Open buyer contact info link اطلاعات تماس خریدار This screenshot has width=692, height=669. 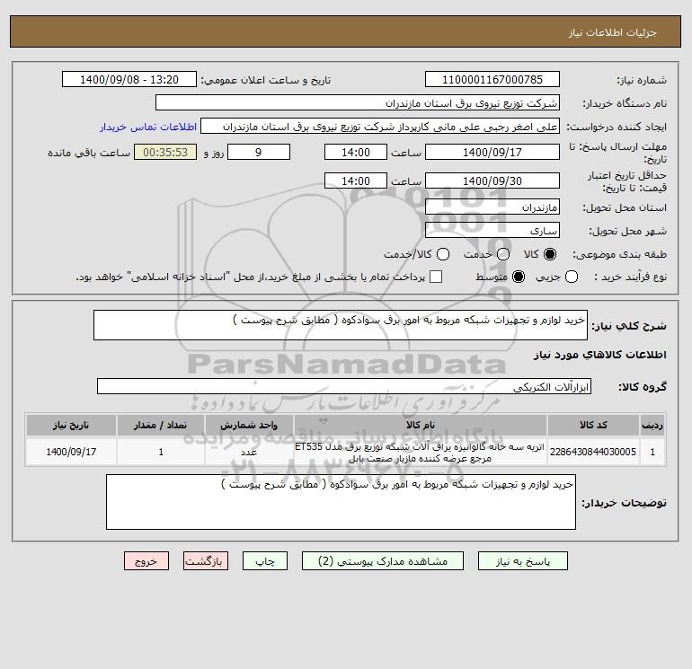[x=148, y=127]
